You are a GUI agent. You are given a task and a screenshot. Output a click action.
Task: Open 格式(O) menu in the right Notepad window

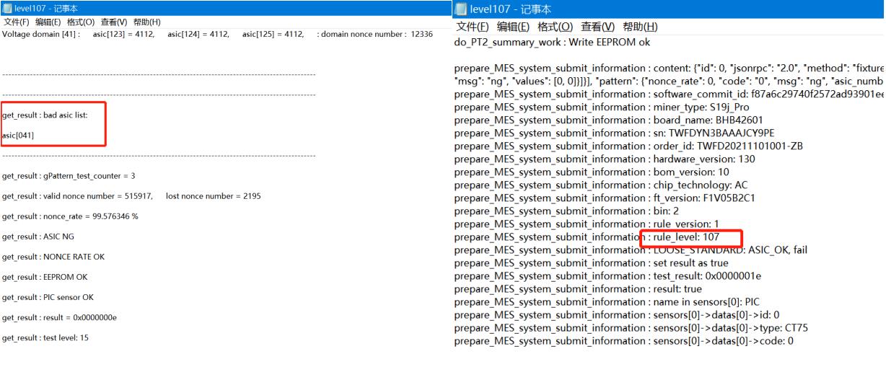pos(556,27)
